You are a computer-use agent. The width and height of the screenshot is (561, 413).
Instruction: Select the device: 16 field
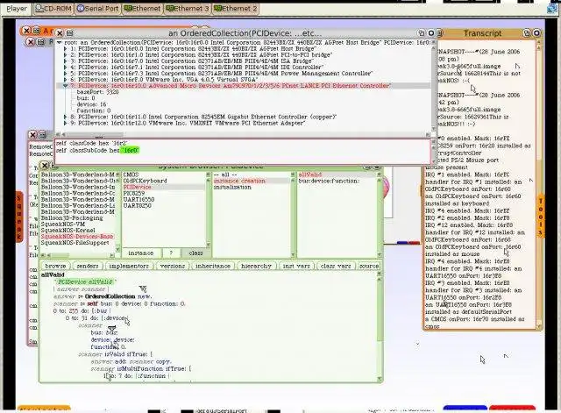pyautogui.click(x=91, y=104)
